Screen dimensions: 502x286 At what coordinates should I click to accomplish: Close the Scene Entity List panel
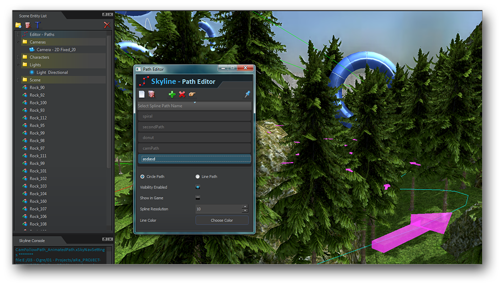point(110,15)
